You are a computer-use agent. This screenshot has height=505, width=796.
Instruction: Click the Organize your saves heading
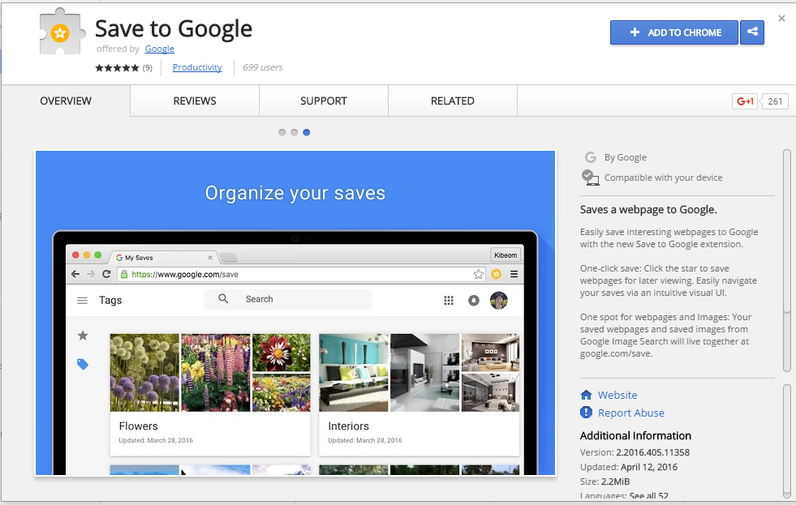tap(295, 193)
